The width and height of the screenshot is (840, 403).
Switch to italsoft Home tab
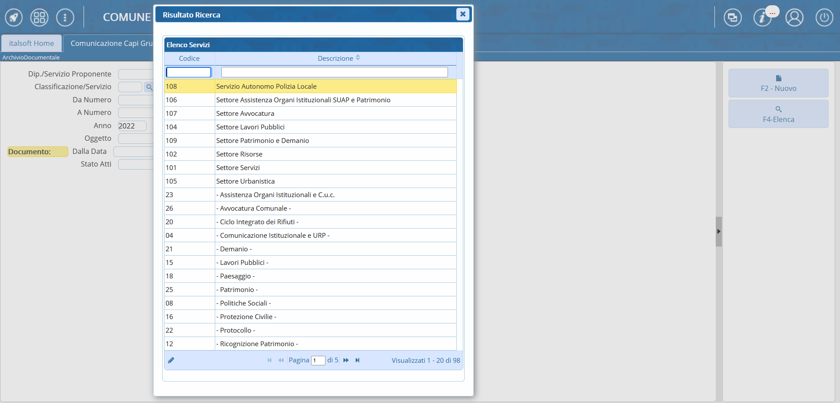pos(31,43)
